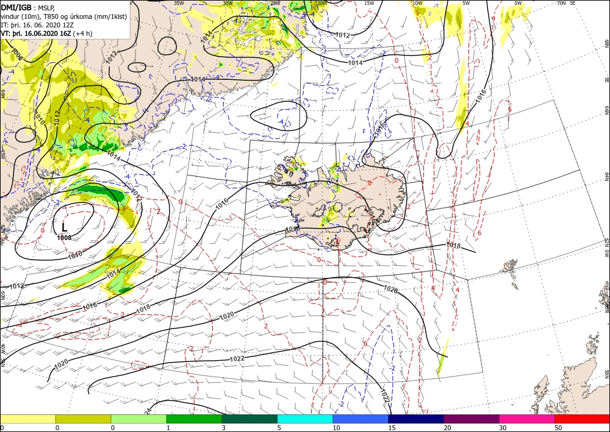Click the legend value '5'
The image size is (610, 432).
279,428
